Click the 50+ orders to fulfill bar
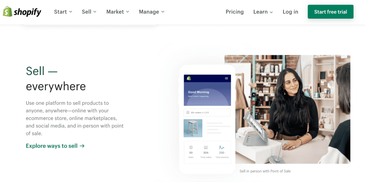365x182 pixels. point(207,112)
